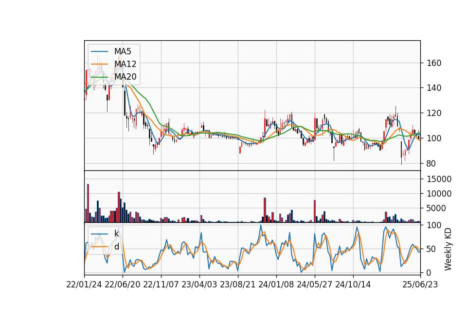Click the tallest volume bar near 22/01/24

[88, 203]
